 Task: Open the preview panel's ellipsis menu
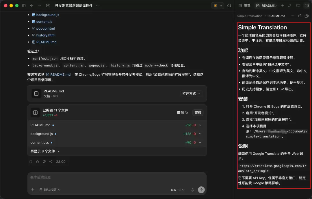(292, 16)
